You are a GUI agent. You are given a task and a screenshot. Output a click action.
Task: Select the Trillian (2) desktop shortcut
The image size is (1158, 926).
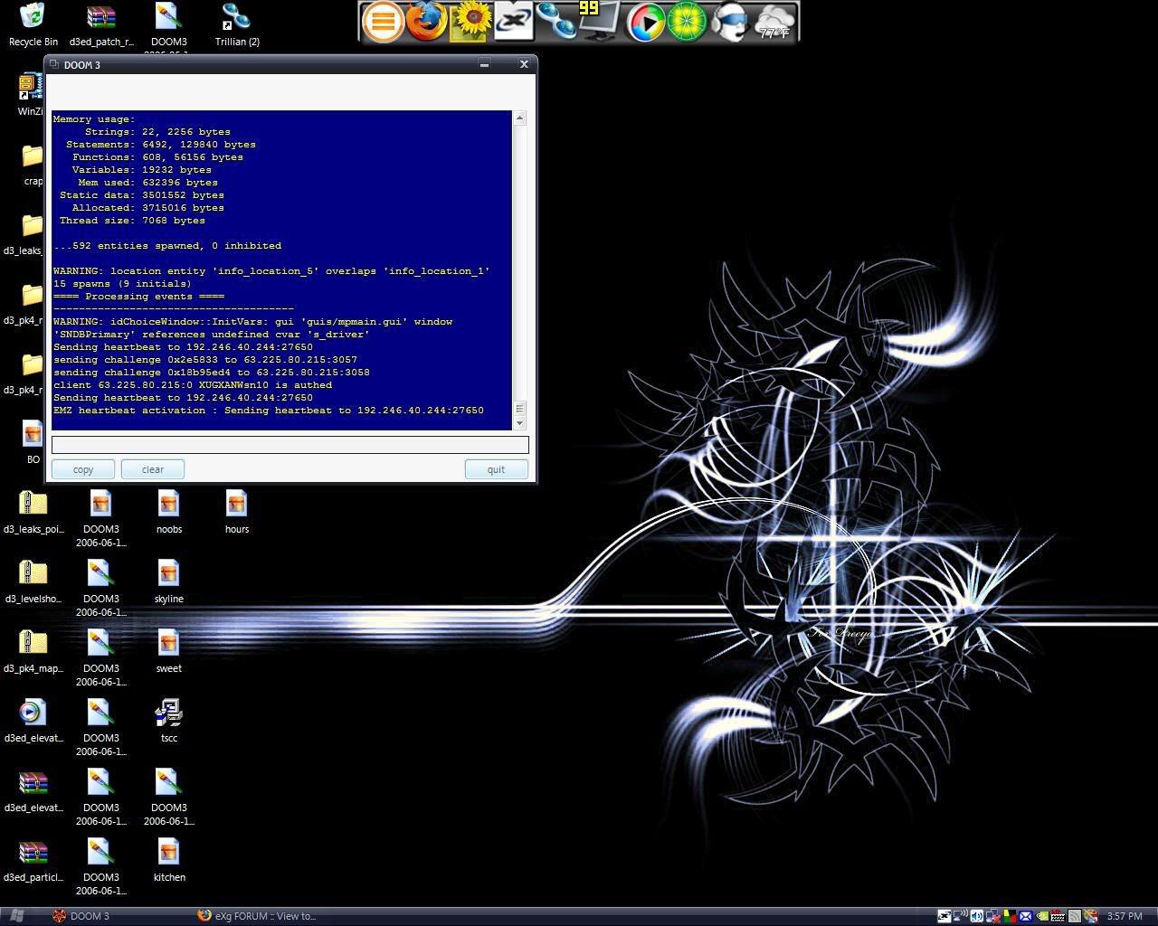[237, 25]
